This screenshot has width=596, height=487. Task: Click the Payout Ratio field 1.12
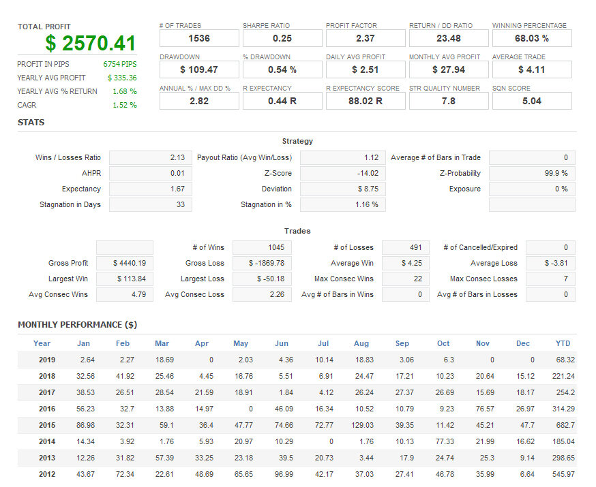(x=343, y=157)
